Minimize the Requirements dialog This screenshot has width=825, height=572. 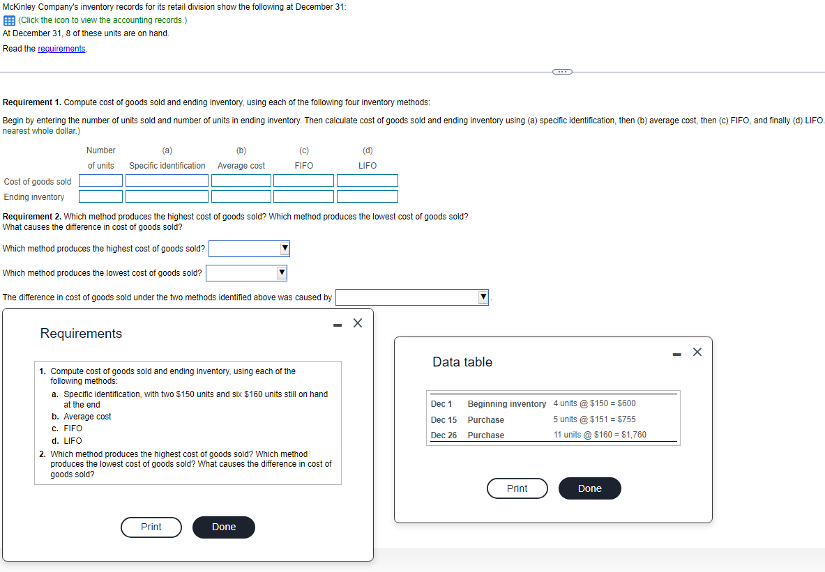338,325
